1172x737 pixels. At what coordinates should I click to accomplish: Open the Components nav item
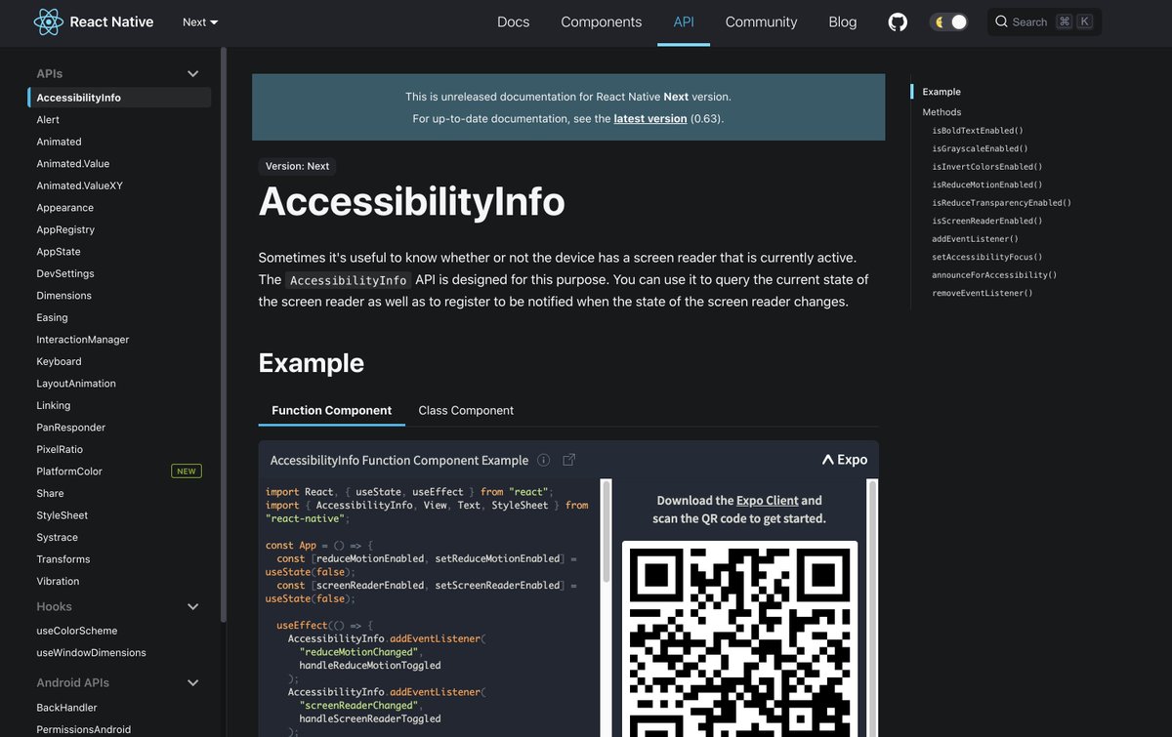click(x=602, y=21)
